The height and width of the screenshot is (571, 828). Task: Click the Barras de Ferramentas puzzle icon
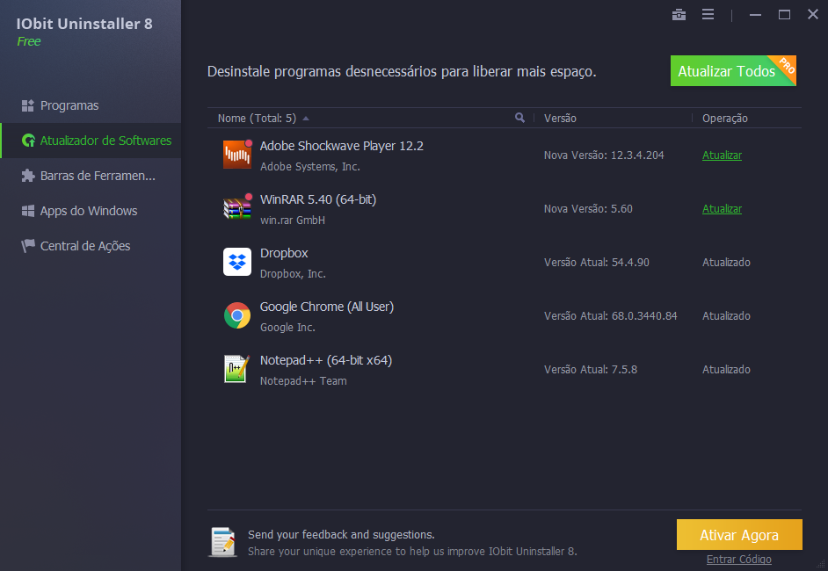[x=27, y=176]
